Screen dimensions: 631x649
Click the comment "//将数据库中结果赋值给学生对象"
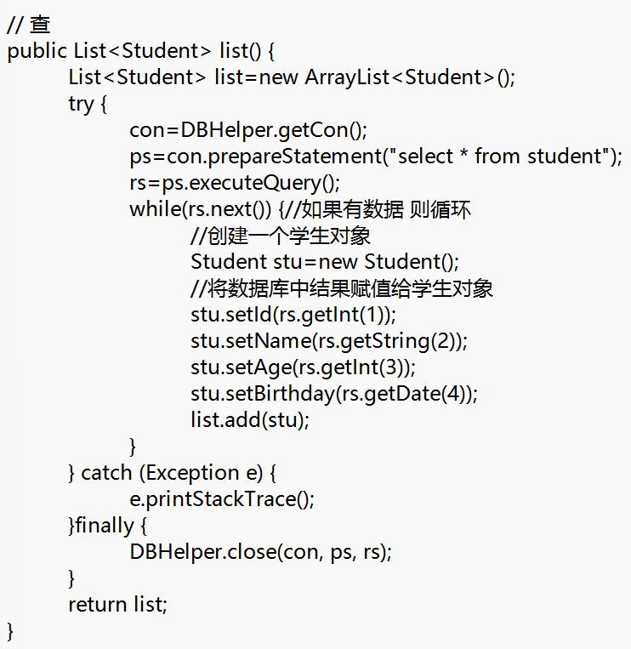click(x=342, y=288)
